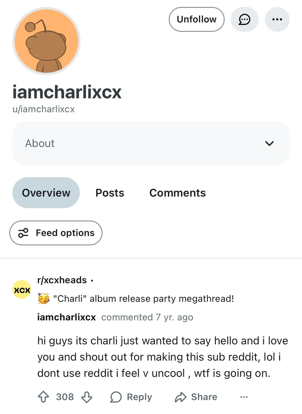Click the Share arrow icon
302x414 pixels.
[x=181, y=397]
